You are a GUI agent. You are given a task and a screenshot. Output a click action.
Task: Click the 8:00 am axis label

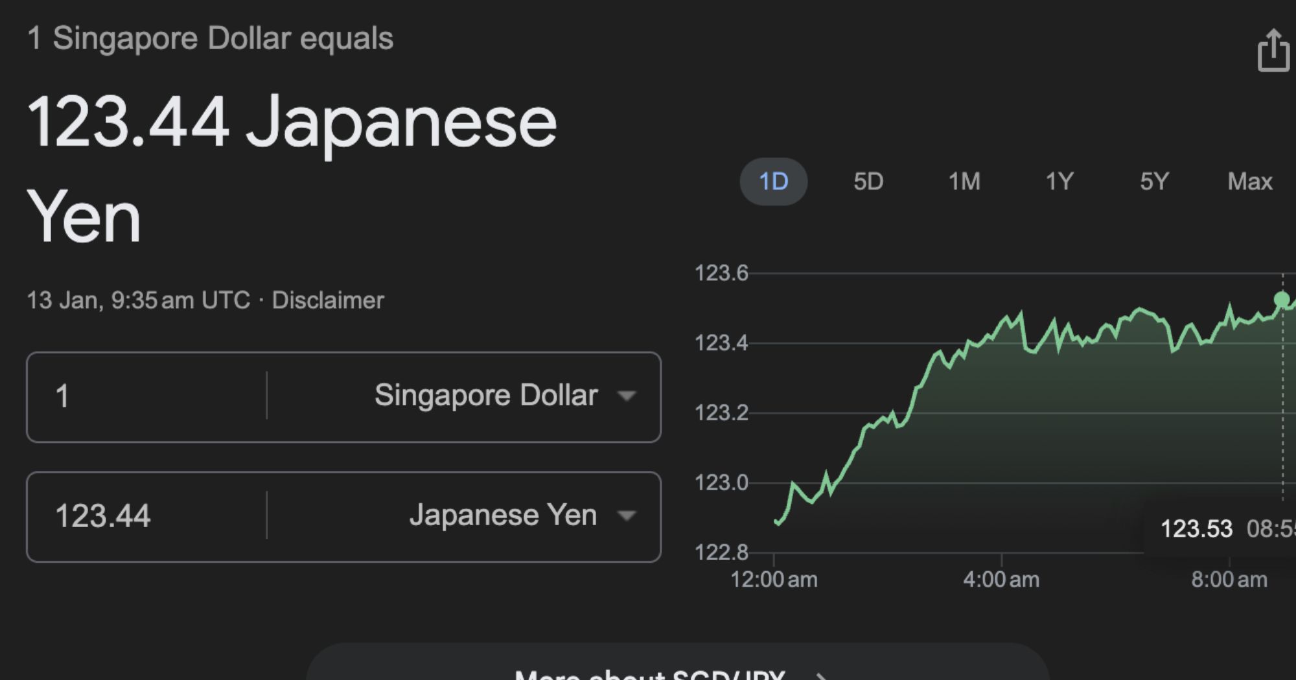tap(1229, 579)
